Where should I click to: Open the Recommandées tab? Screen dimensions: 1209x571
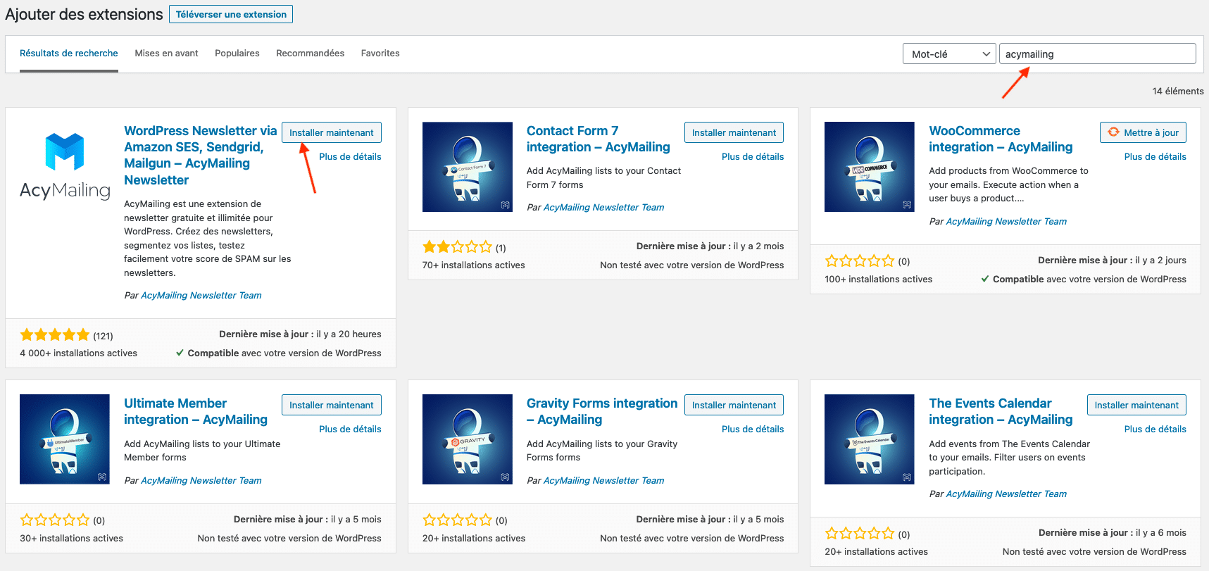[x=310, y=54]
